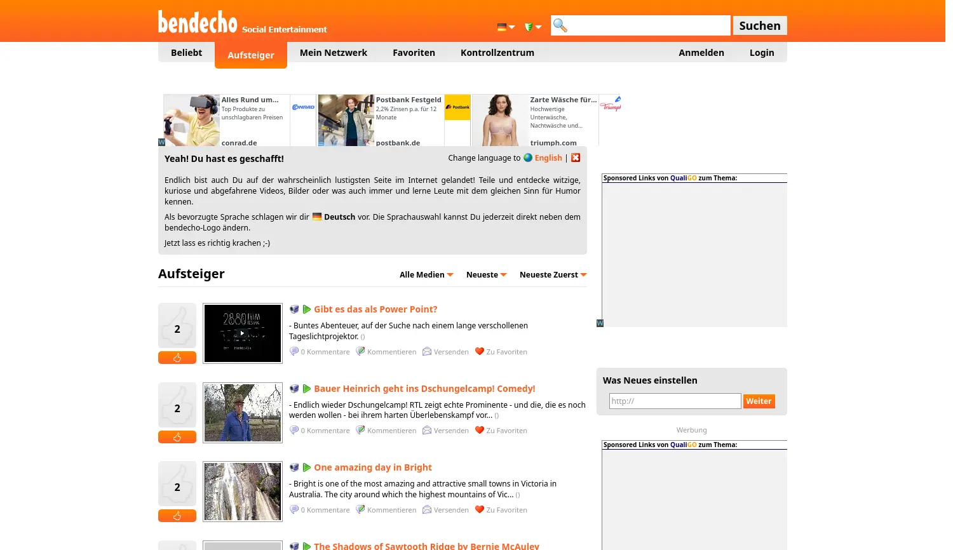Click the magnifier icon in search box
Viewport: 953px width, 550px height.
[x=560, y=25]
